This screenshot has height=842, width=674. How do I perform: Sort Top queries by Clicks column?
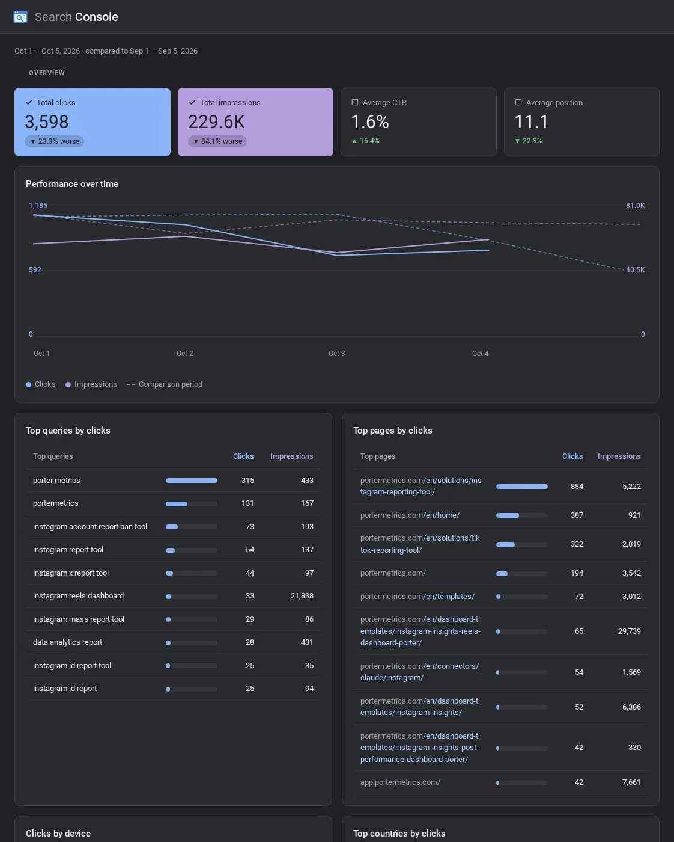243,456
